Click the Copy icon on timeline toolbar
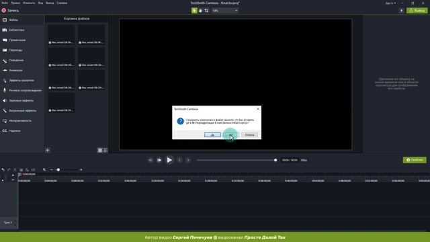 point(21,170)
